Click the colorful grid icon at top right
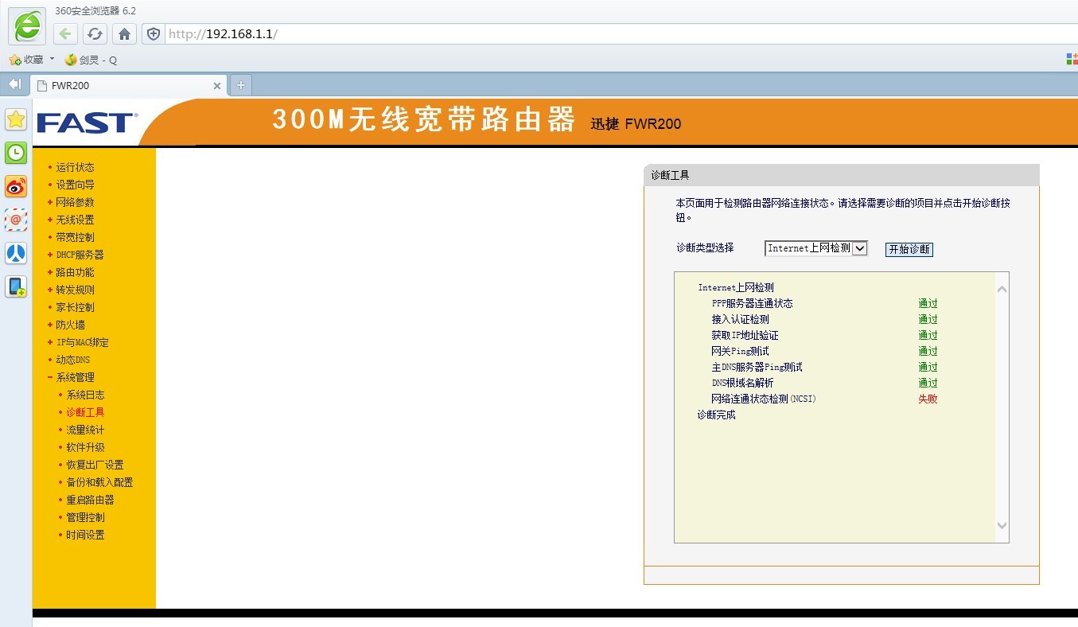This screenshot has height=627, width=1078. pos(1072,58)
